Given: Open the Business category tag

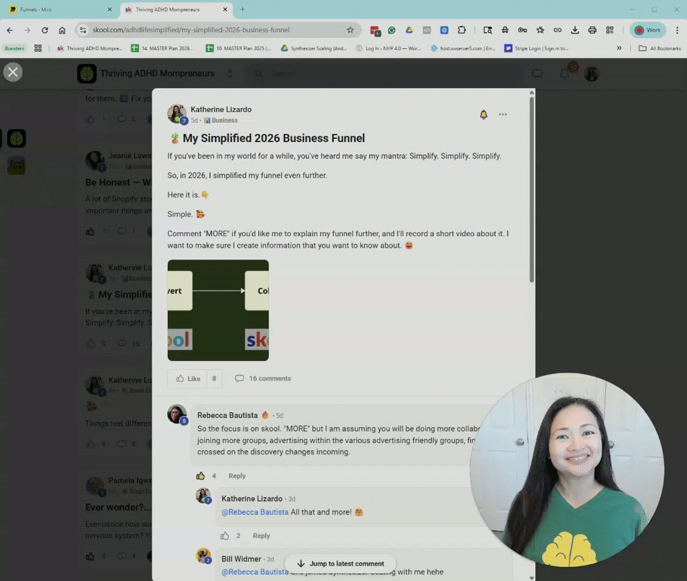Looking at the screenshot, I should point(221,121).
